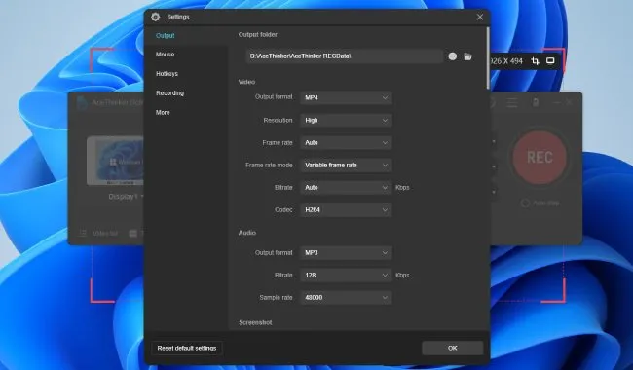Expand the Display1 selector in AceThinker window
633x370 pixels.
126,197
